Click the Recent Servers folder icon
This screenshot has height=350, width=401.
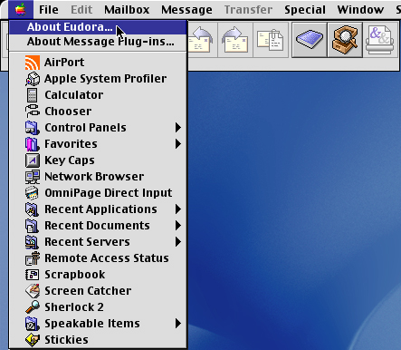pos(33,242)
